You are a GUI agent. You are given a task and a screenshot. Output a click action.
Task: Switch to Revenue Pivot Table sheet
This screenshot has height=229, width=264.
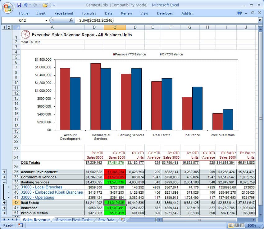click(x=73, y=220)
